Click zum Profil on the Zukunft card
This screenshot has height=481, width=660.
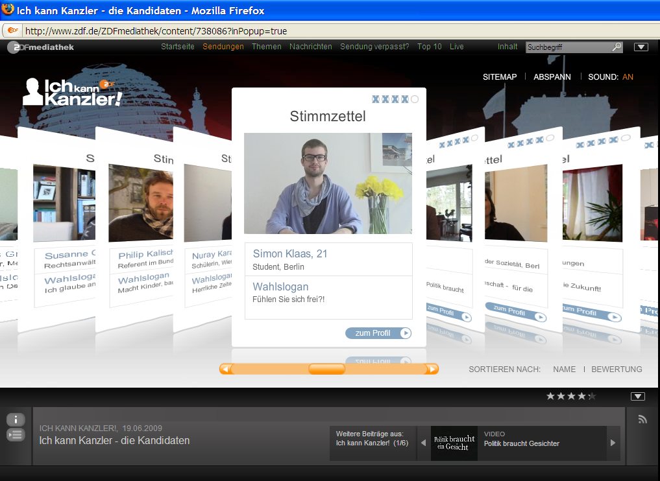[x=592, y=312]
